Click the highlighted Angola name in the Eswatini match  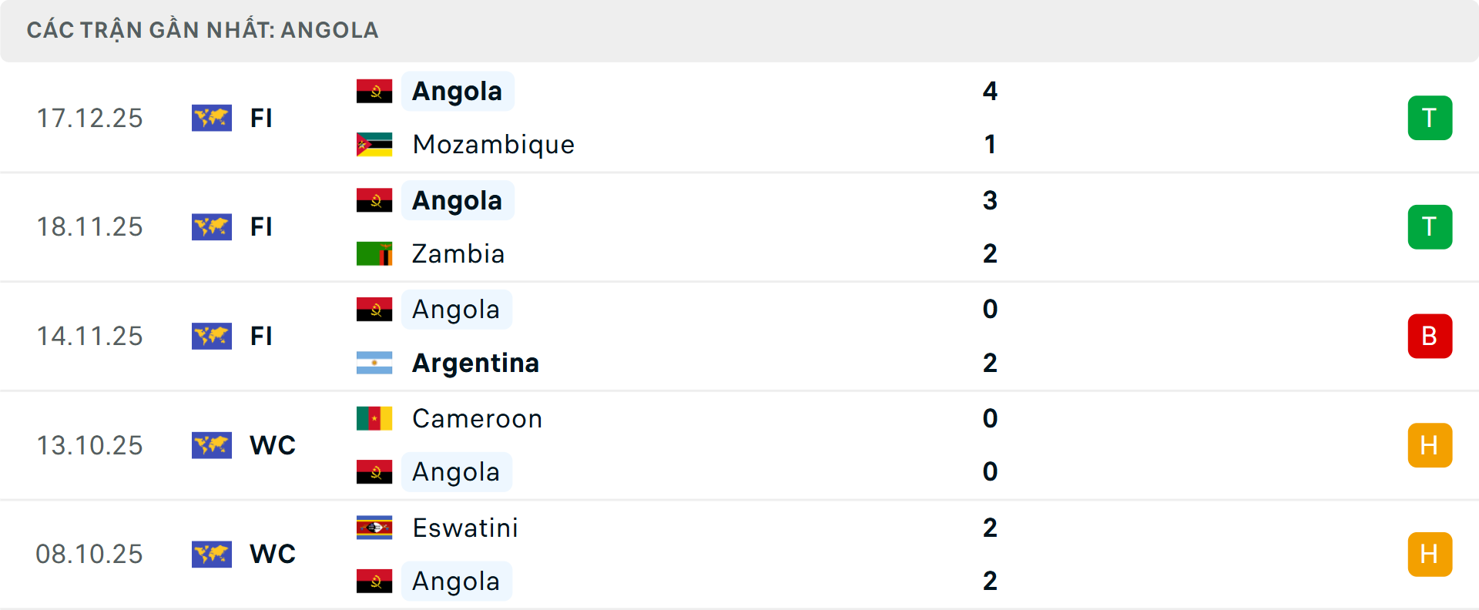[457, 581]
